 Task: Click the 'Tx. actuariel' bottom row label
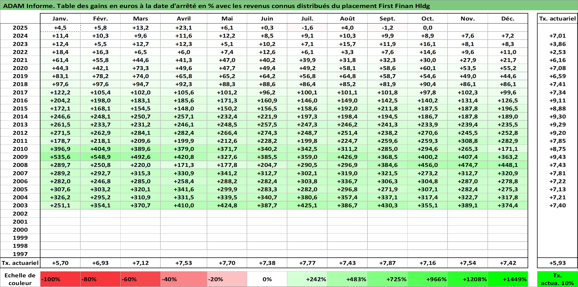(x=20, y=263)
